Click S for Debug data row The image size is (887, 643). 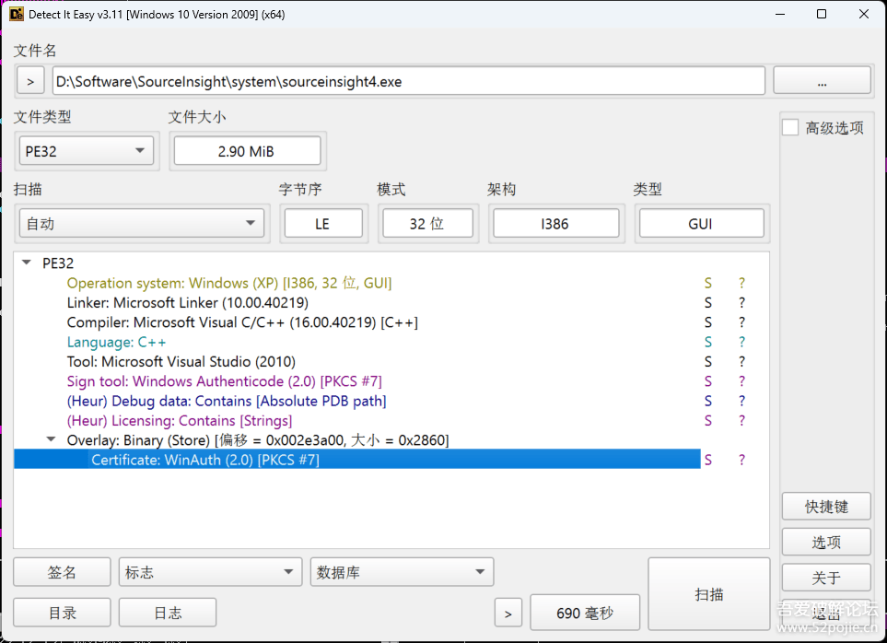click(x=708, y=401)
